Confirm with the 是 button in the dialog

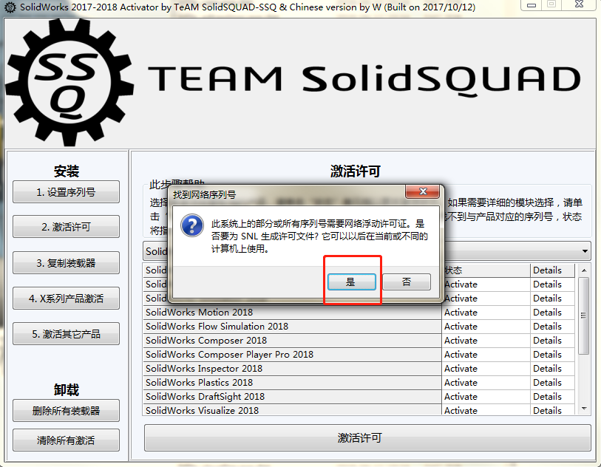point(351,282)
